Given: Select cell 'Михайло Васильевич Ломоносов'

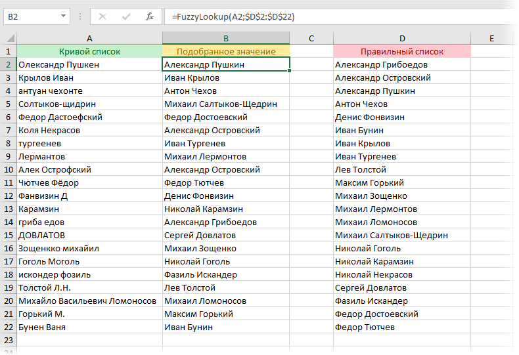Looking at the screenshot, I should (89, 301).
